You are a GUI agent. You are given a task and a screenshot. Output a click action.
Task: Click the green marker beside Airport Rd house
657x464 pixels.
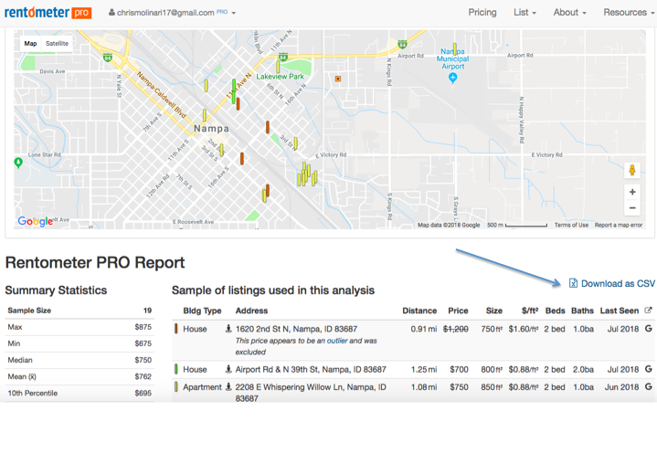point(176,369)
